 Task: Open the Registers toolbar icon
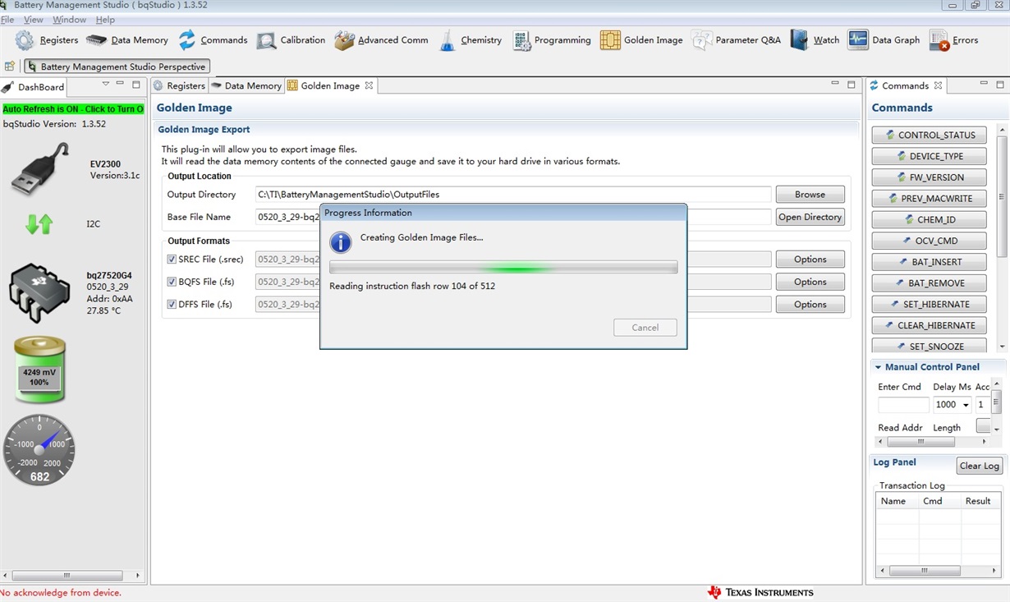click(x=47, y=40)
